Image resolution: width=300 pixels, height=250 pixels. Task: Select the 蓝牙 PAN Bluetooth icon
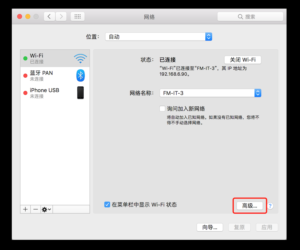click(80, 75)
